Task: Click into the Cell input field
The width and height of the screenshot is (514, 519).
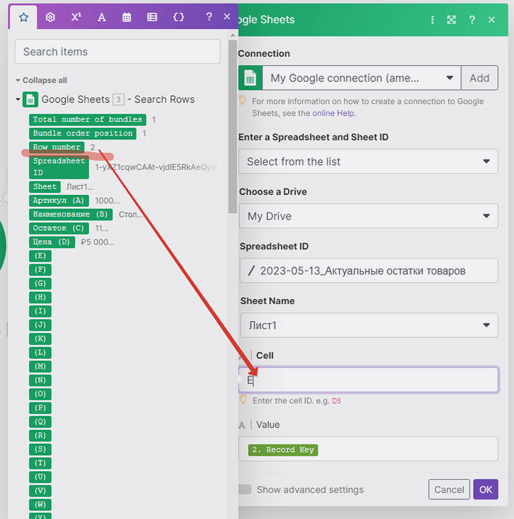Action: pos(368,380)
